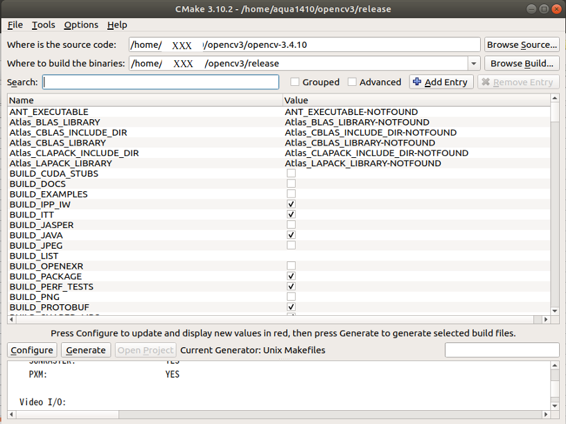Untick the BUILD_ITT checkbox
Viewport: 566px width, 424px height.
pyautogui.click(x=291, y=215)
